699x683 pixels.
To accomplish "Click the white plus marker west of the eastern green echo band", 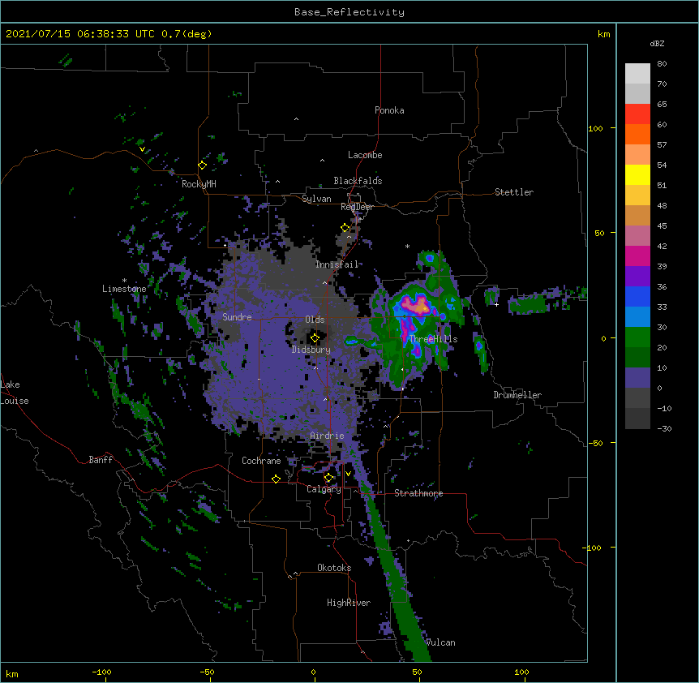I will (x=496, y=304).
